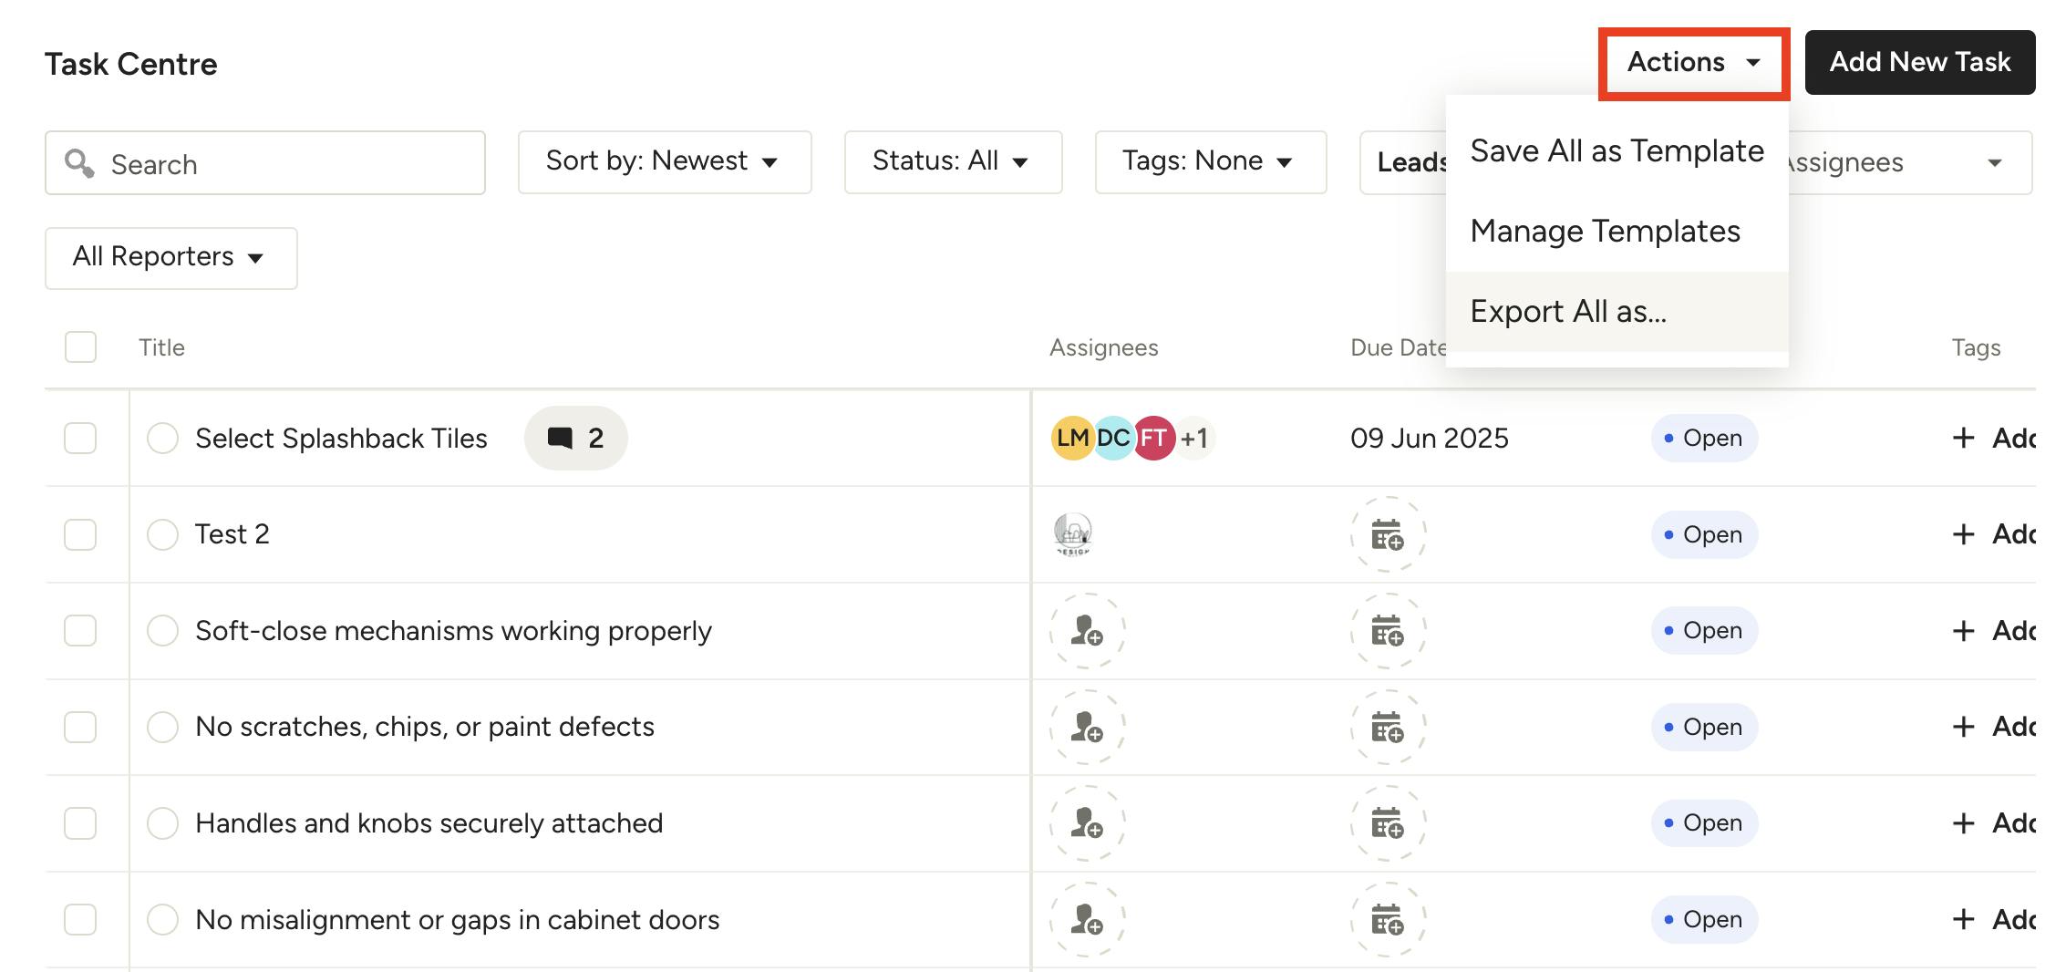
Task: Choose Save All as Template
Action: [1617, 151]
